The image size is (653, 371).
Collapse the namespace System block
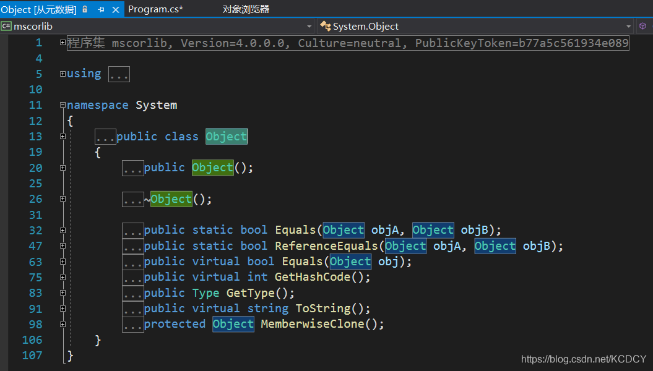(63, 105)
